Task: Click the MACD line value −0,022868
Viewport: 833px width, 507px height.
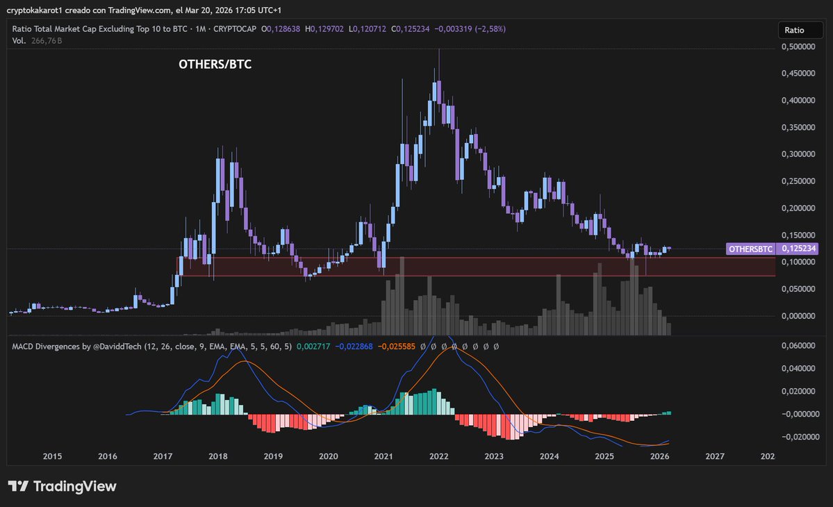Action: [354, 347]
